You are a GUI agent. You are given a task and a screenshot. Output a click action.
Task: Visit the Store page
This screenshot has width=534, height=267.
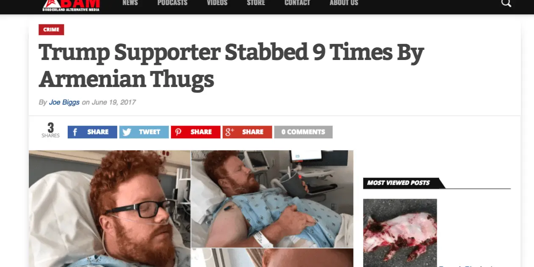(256, 3)
